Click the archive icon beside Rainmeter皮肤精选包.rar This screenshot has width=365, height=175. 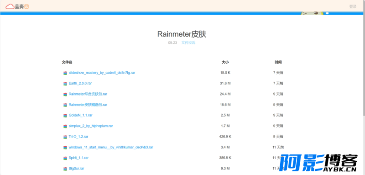pyautogui.click(x=65, y=105)
